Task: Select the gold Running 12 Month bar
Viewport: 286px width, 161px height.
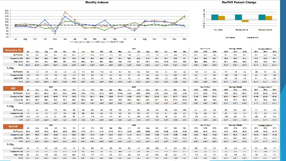Action: click(269, 18)
